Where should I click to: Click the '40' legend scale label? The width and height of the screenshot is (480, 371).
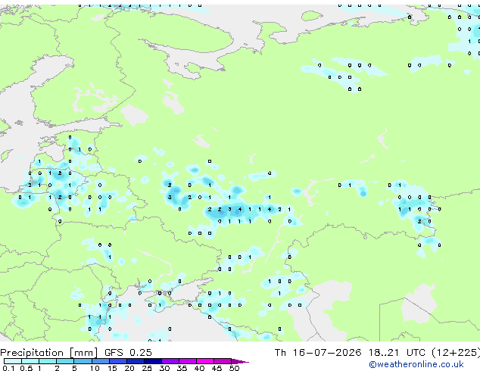199,368
